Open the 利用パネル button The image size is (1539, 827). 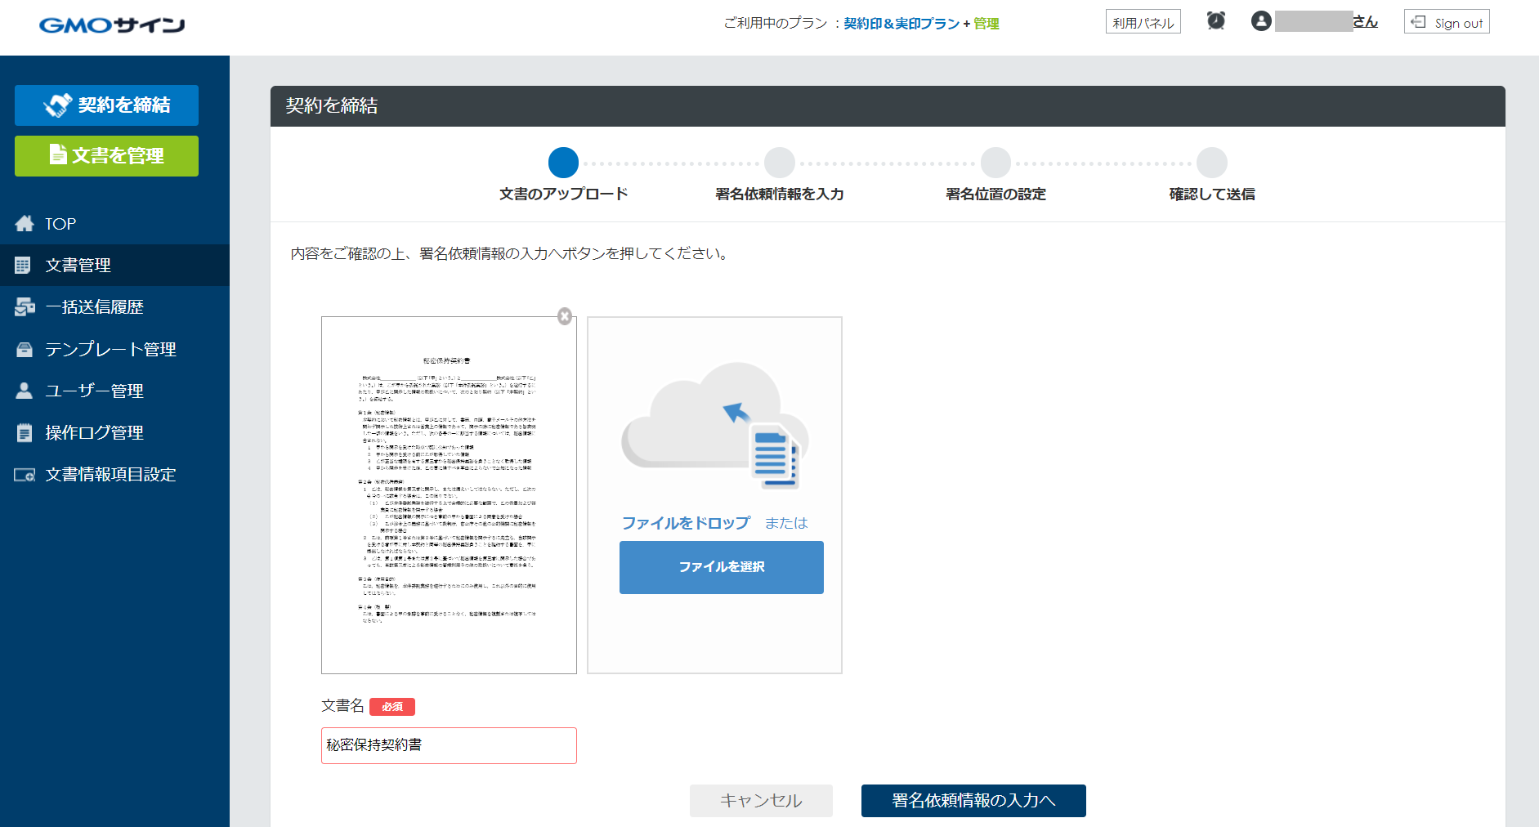pos(1143,22)
